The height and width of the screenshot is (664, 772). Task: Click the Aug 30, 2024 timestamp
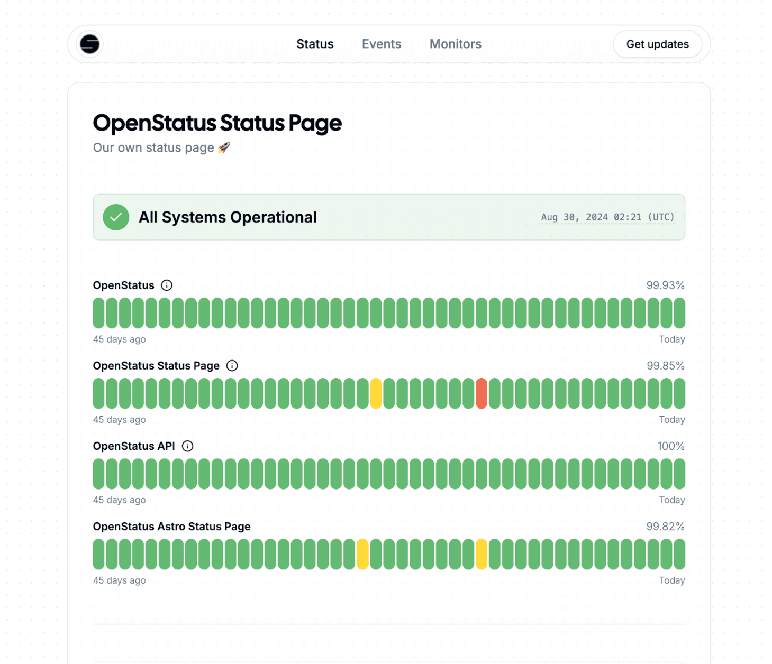coord(607,217)
